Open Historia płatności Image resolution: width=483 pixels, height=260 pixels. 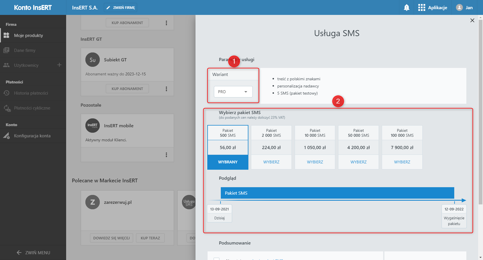33,93
